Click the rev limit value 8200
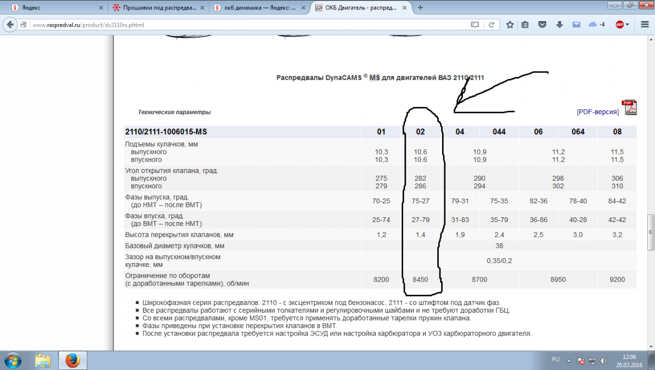 click(x=381, y=279)
